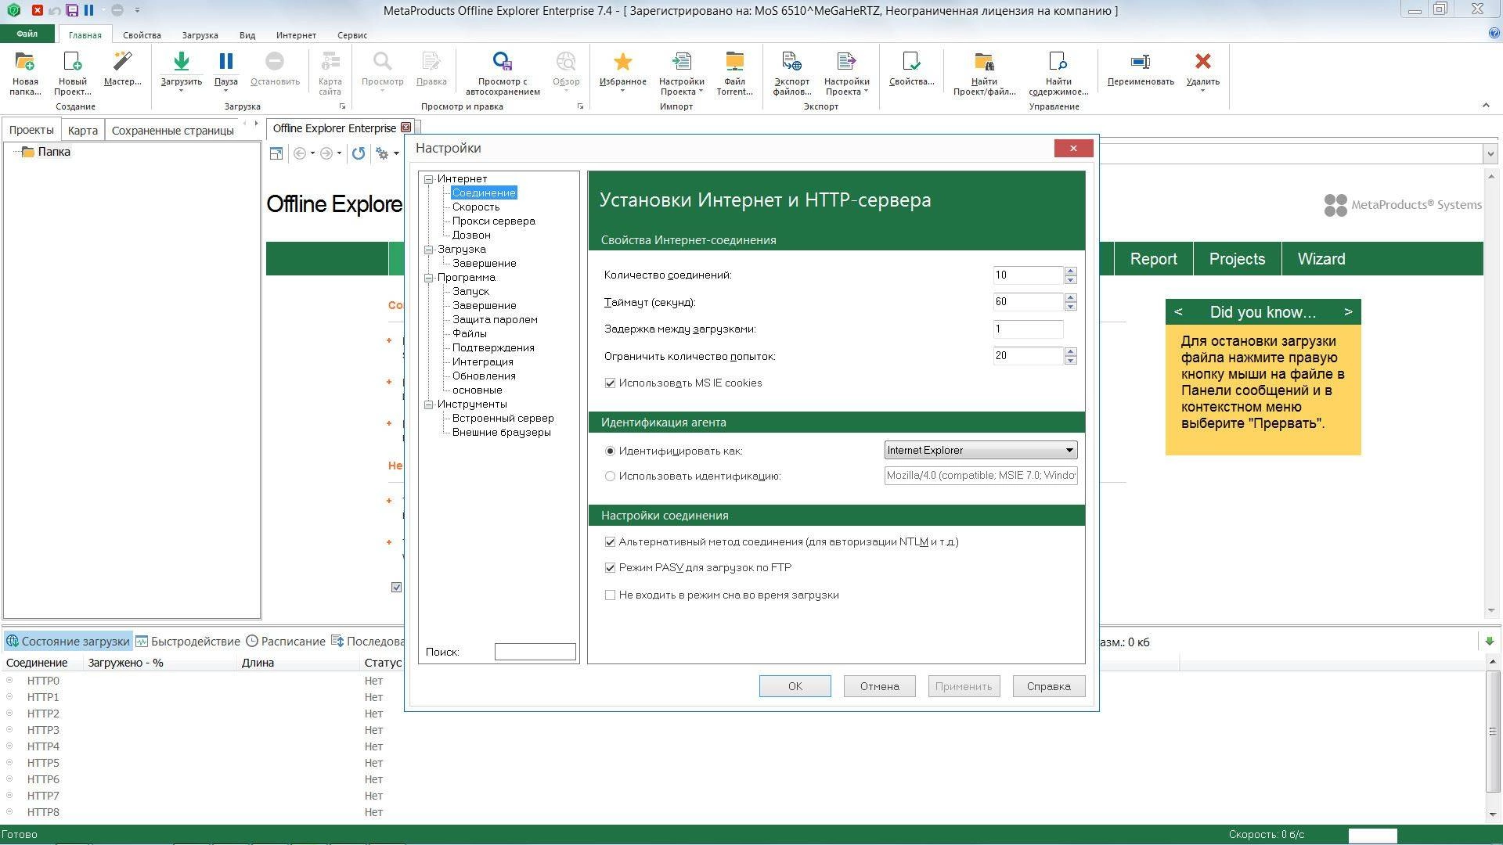
Task: Select Использовать идентификацию radio button
Action: pos(610,476)
